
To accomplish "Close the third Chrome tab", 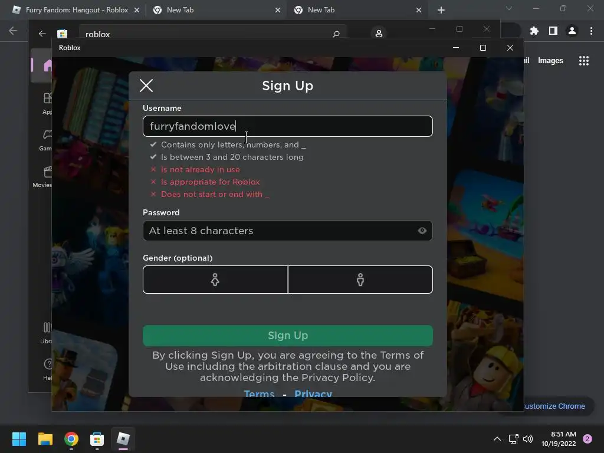I will coord(419,11).
